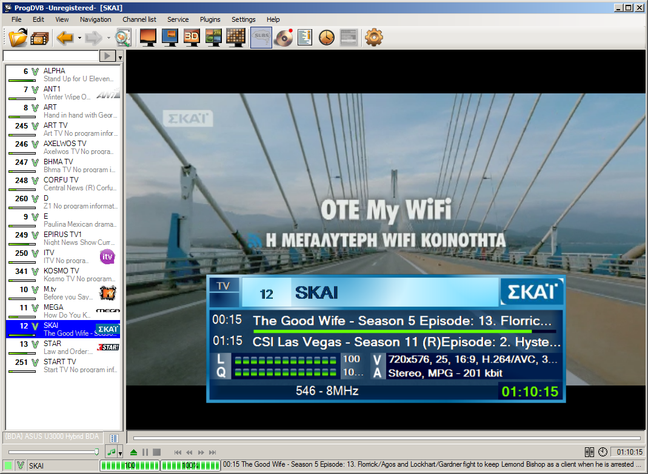648x474 pixels.
Task: Click the V channel icon in status bar
Action: (x=20, y=466)
